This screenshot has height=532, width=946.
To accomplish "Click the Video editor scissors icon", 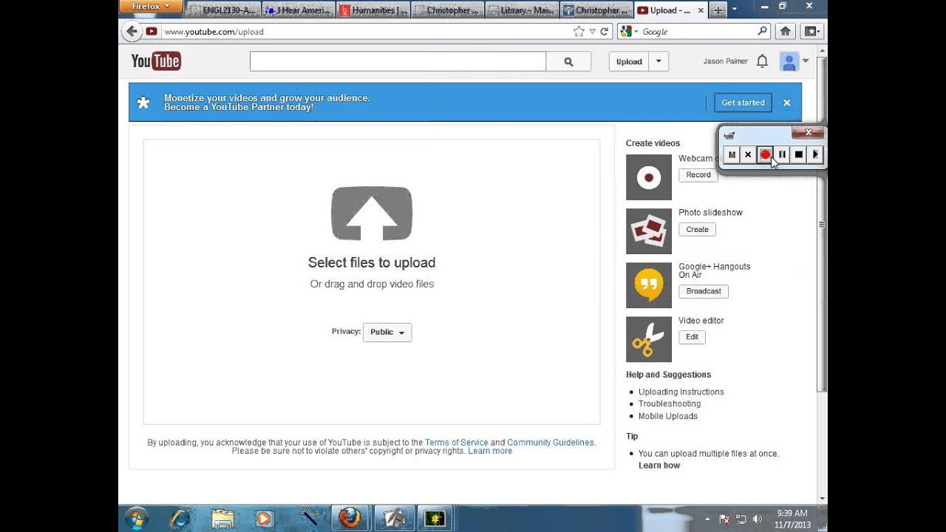I will tap(649, 339).
